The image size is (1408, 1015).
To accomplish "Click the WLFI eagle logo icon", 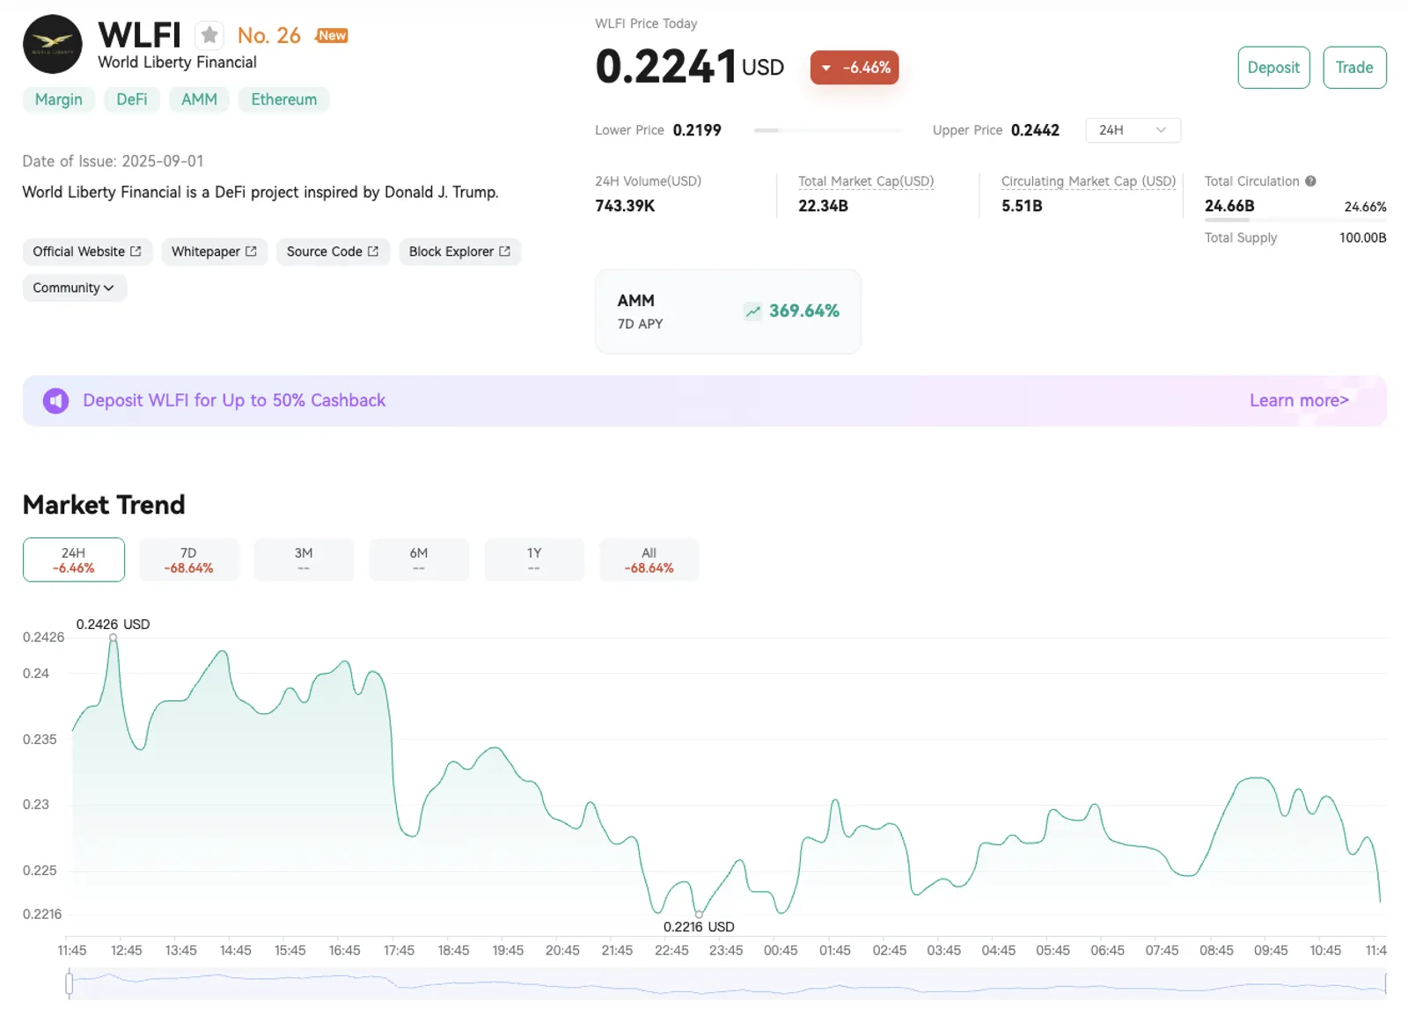I will click(x=53, y=44).
